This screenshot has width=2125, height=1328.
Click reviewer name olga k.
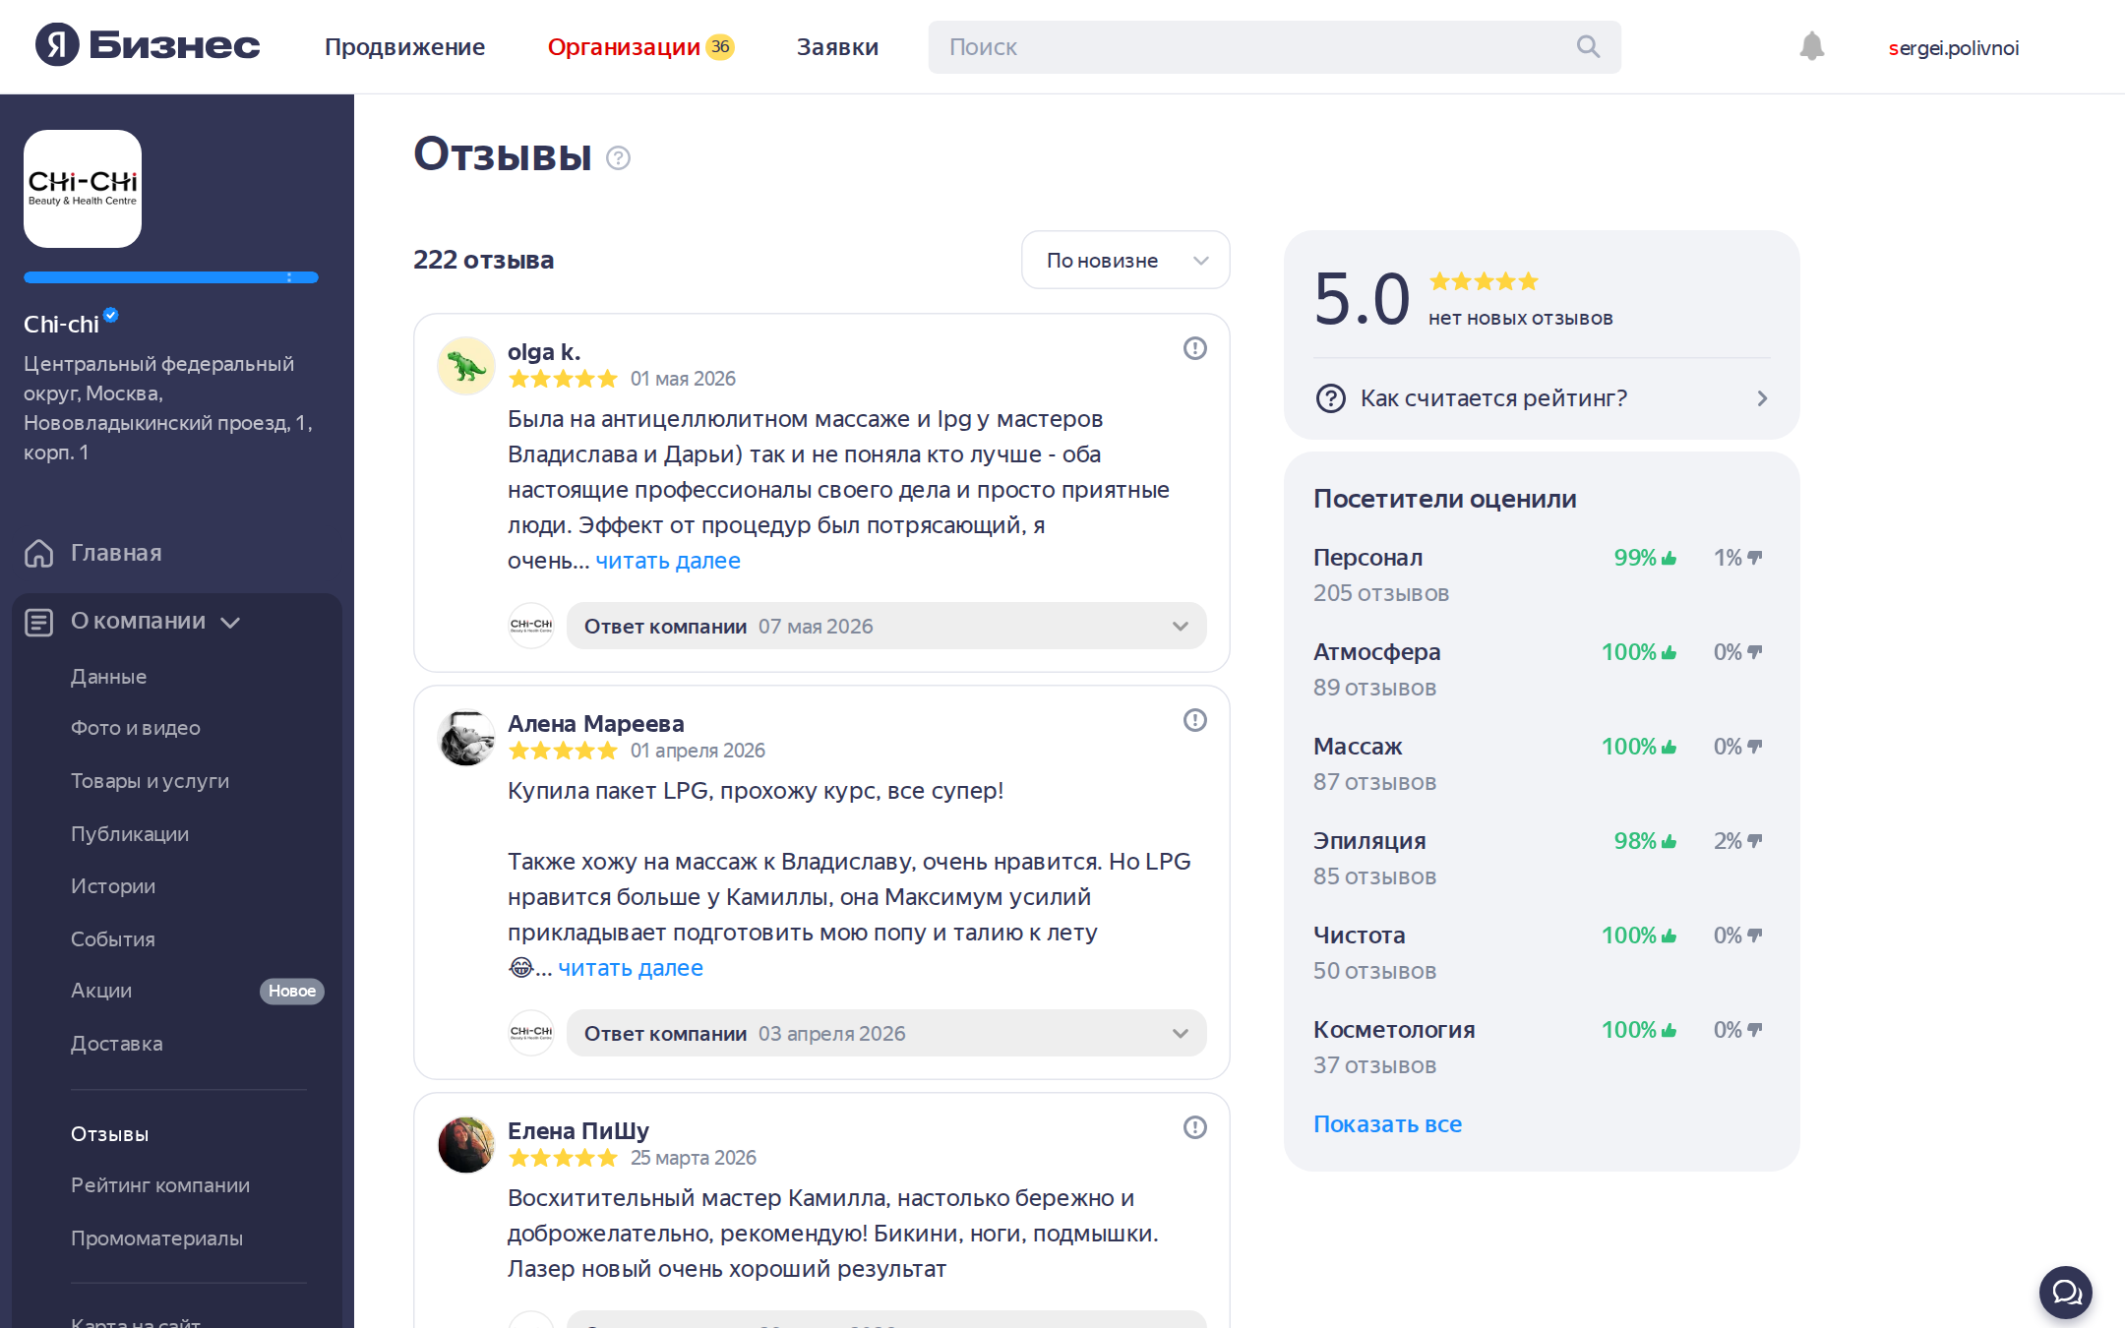pos(544,351)
